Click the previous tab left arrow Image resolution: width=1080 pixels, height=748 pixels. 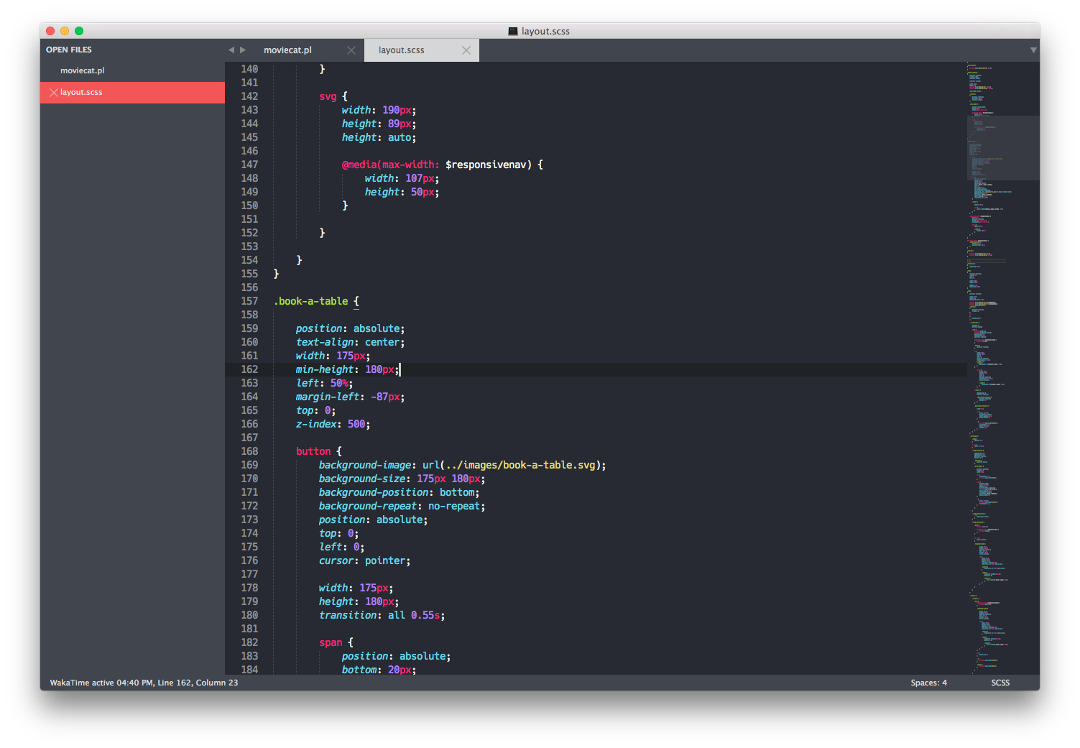231,50
